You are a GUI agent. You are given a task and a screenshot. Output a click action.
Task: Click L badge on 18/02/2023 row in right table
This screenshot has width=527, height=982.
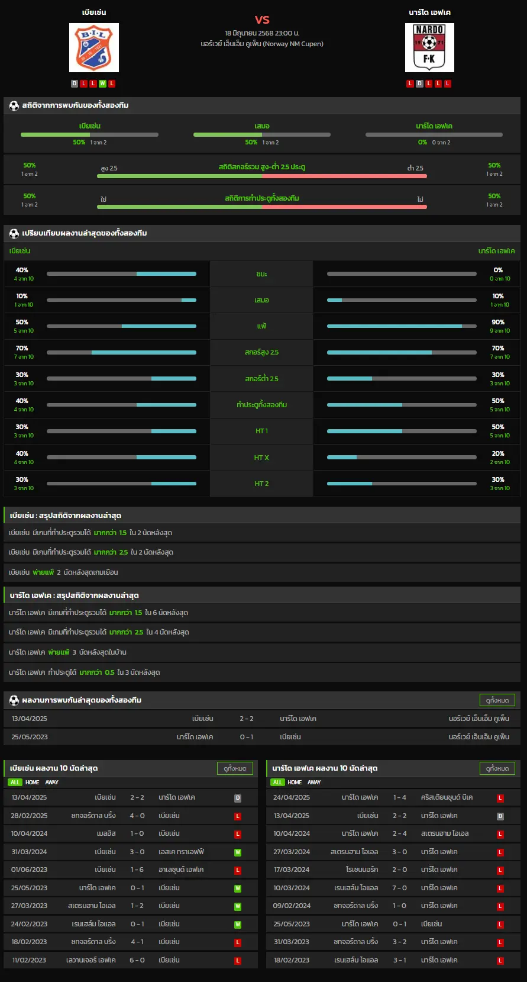coord(500,961)
